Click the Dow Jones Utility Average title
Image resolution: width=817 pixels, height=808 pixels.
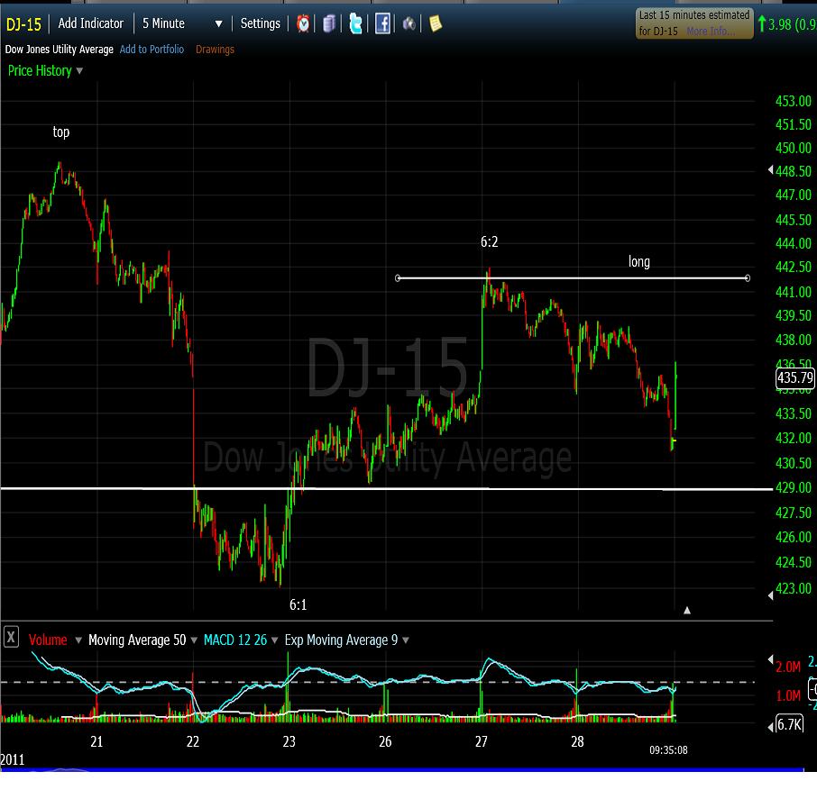coord(59,50)
